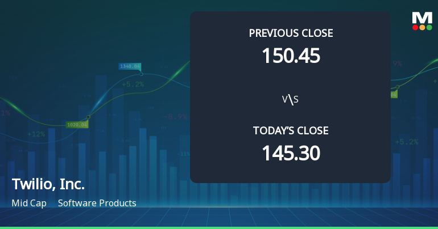This screenshot has width=438, height=229.
Task: Click the +12% chart percentage label
Action: click(x=36, y=134)
